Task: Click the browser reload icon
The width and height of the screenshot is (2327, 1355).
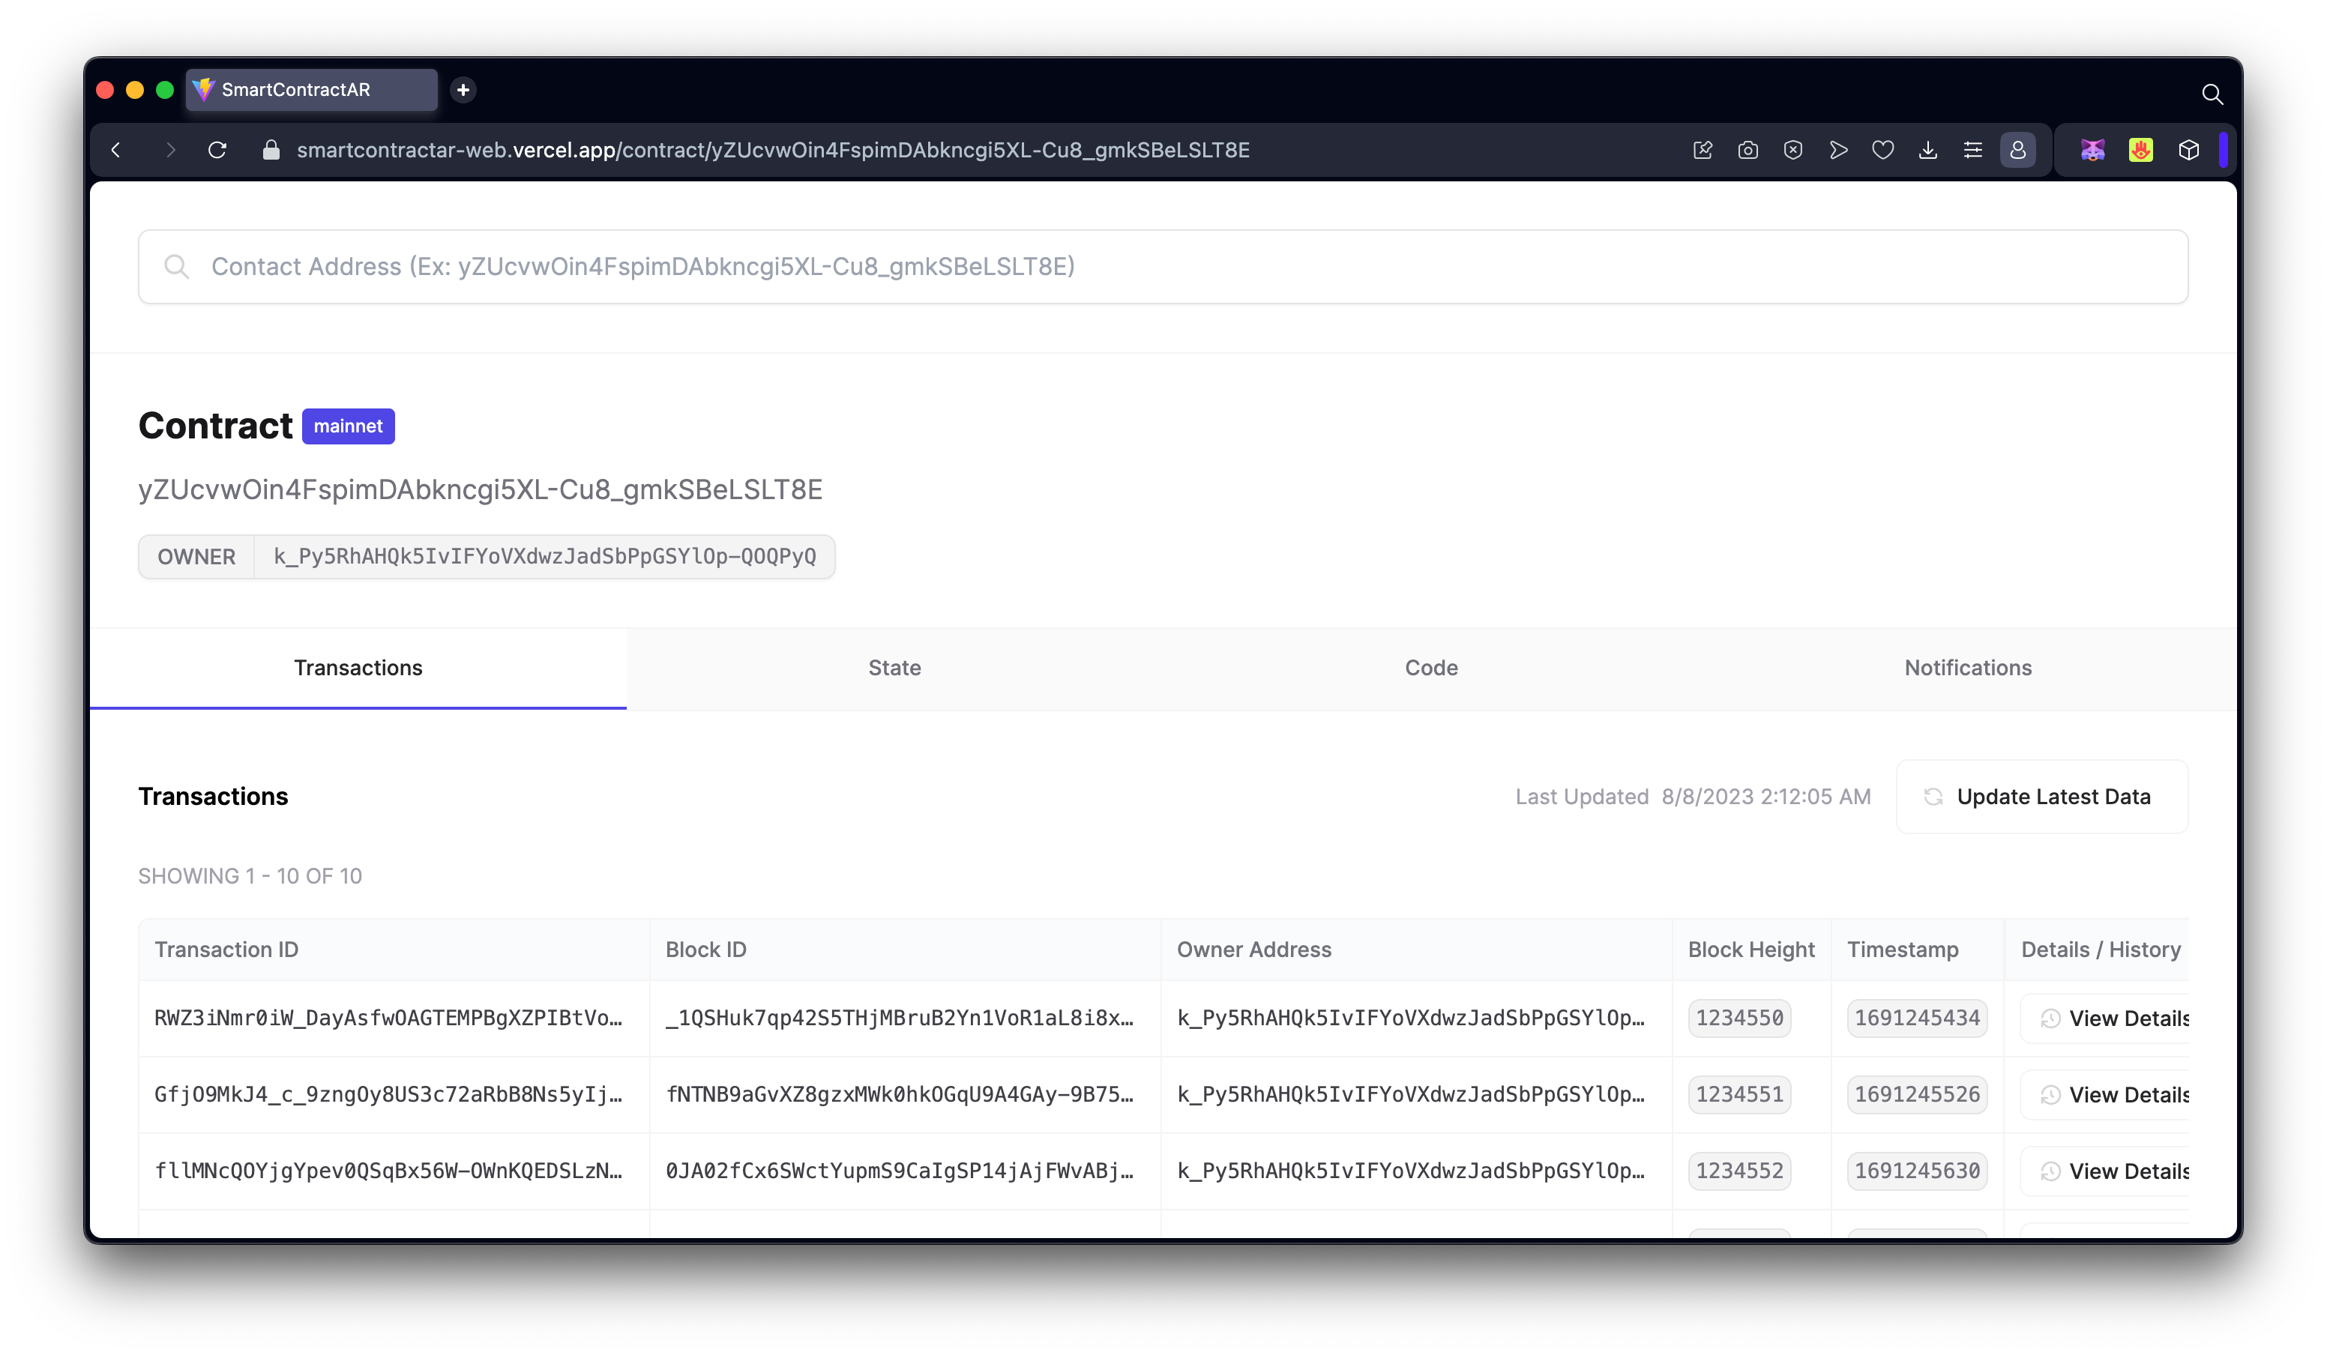Action: pyautogui.click(x=217, y=150)
